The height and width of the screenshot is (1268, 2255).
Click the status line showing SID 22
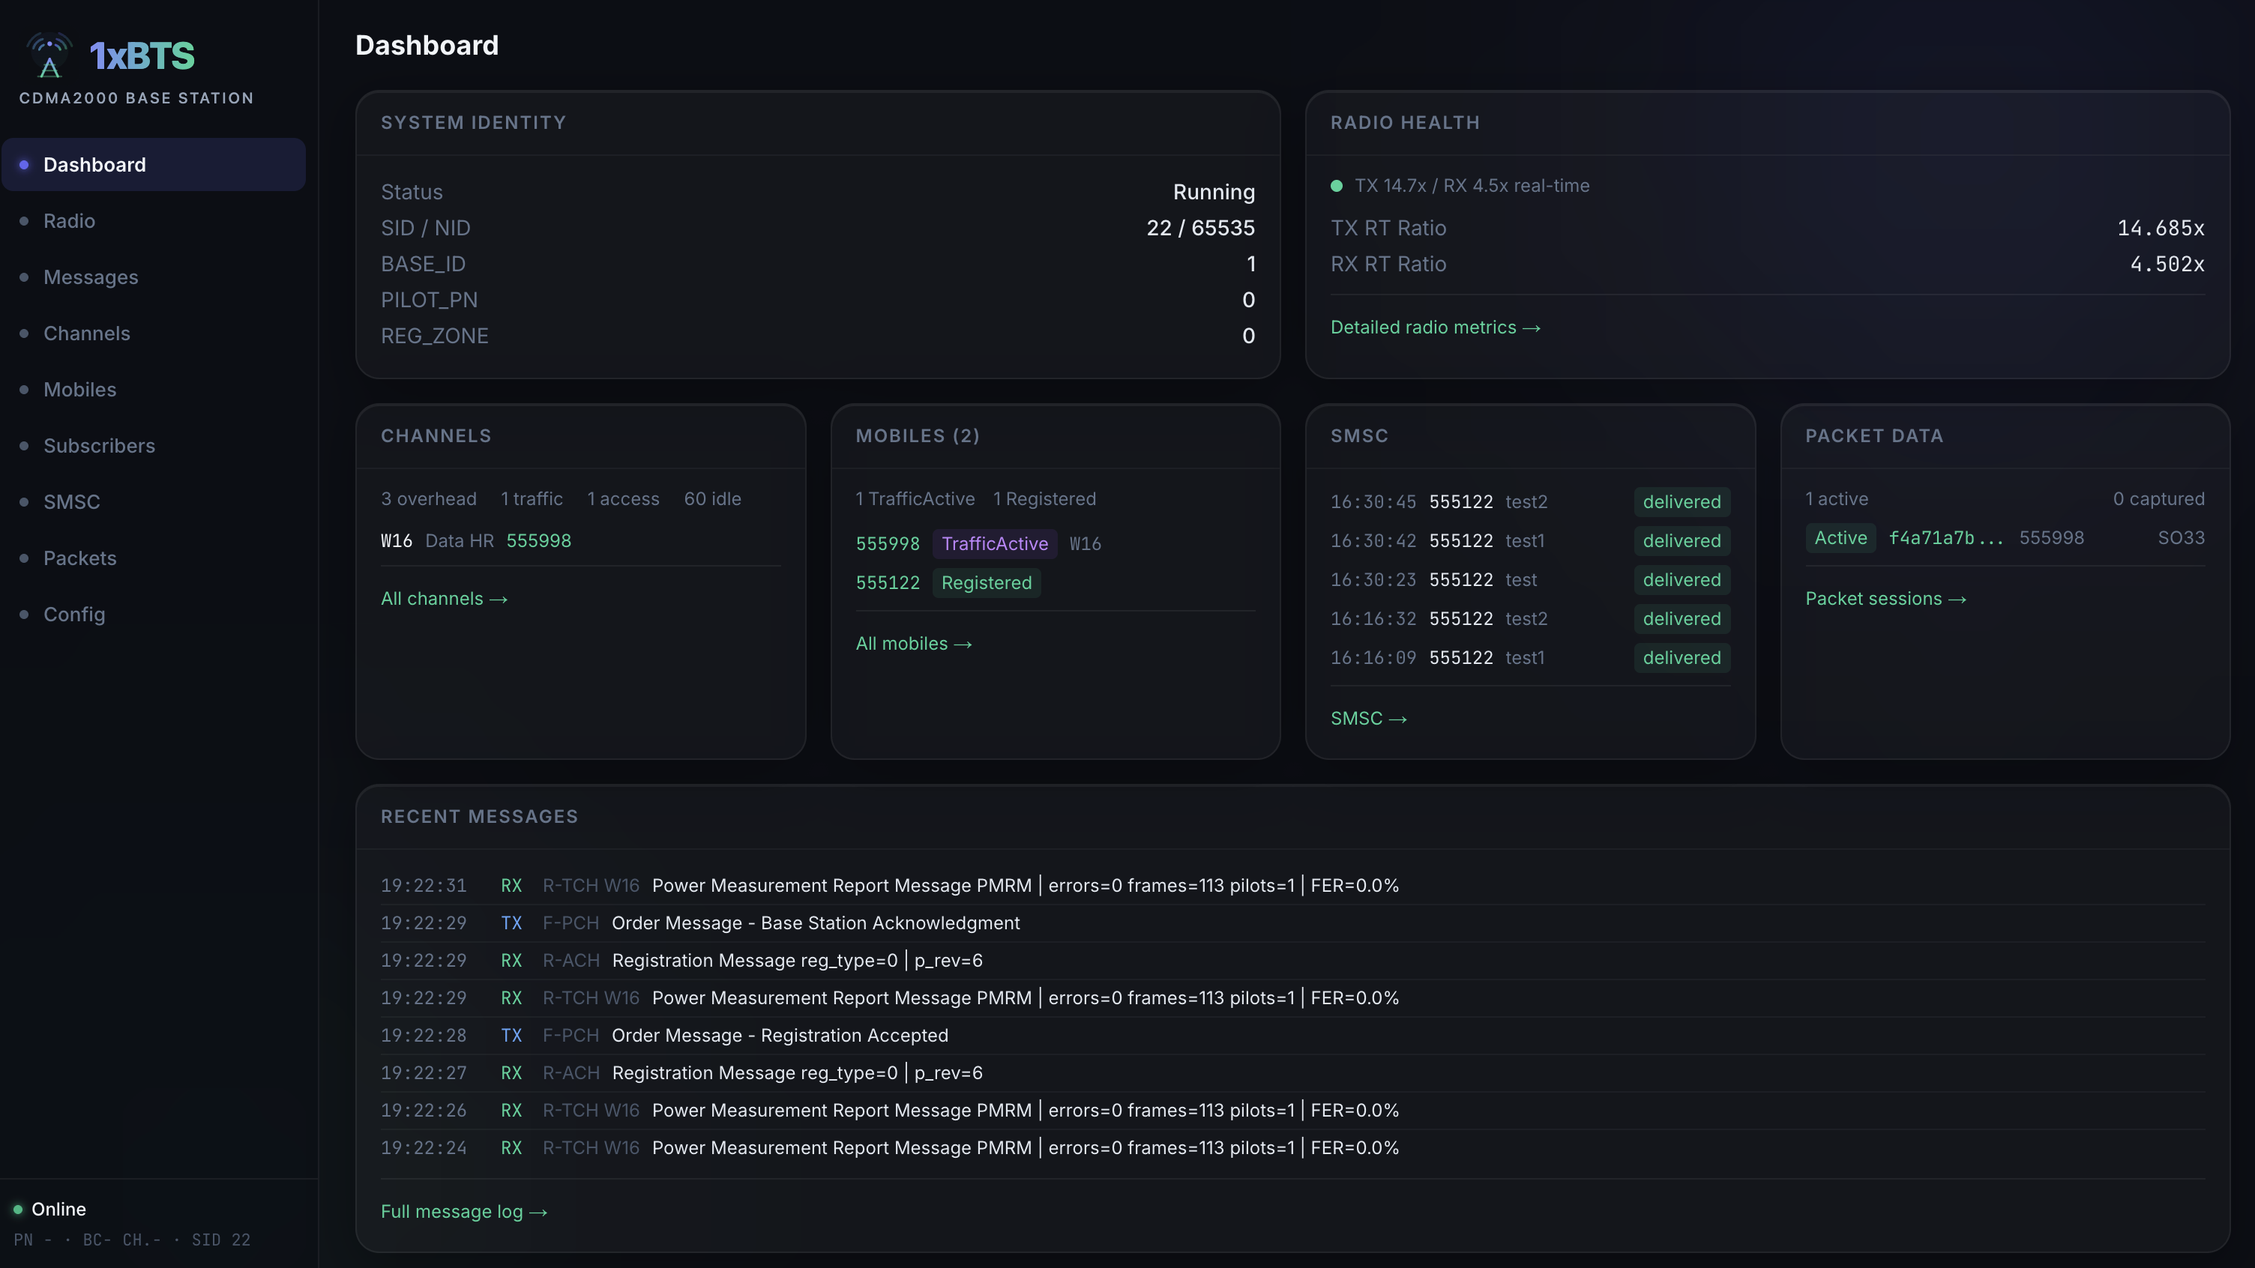pyautogui.click(x=132, y=1240)
